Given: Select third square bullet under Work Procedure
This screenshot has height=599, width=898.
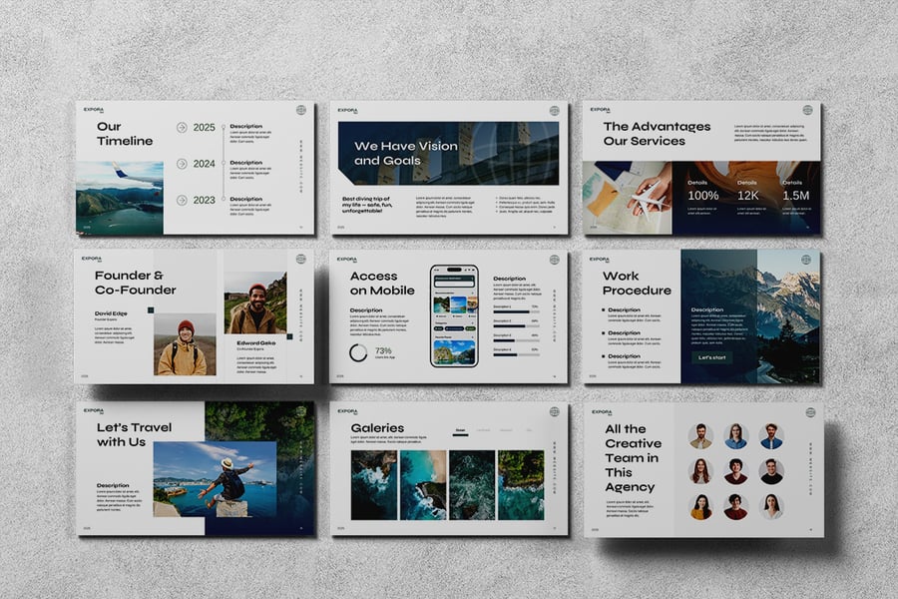Looking at the screenshot, I should tap(604, 356).
